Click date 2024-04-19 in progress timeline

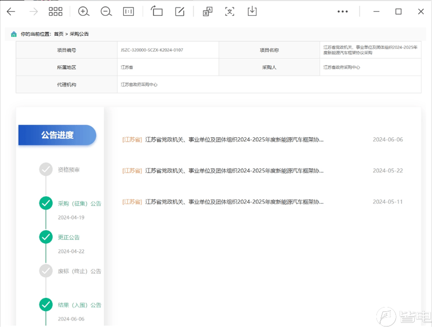71,217
